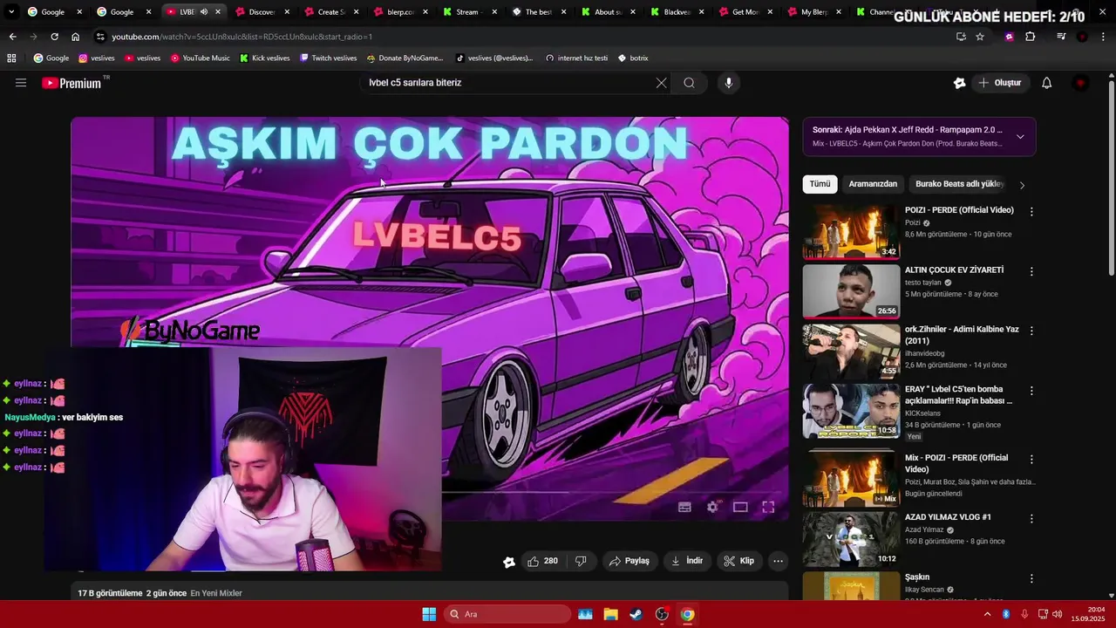Open ALTIN ÇOCUK EV ZİYARETİ video title
Viewport: 1116px width, 628px height.
click(x=954, y=270)
